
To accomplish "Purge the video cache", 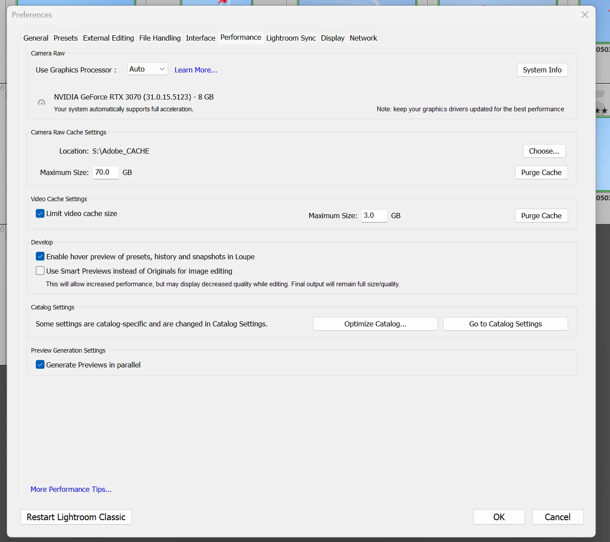I will tap(541, 216).
